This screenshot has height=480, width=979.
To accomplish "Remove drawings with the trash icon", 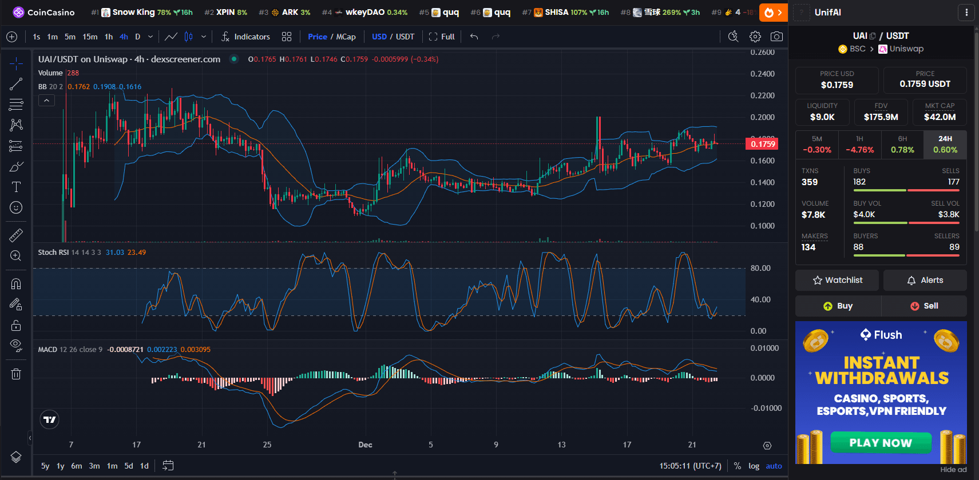I will [x=16, y=374].
